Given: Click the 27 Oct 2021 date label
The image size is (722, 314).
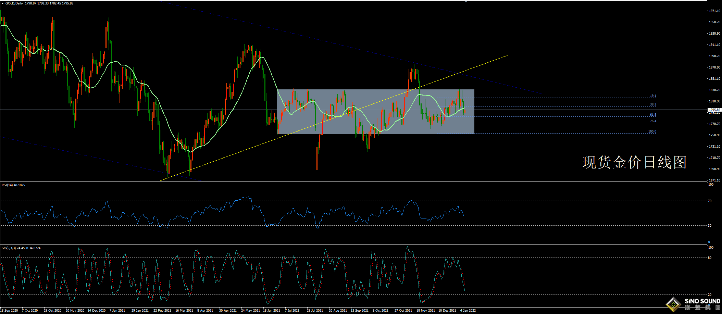Looking at the screenshot, I should [403, 311].
